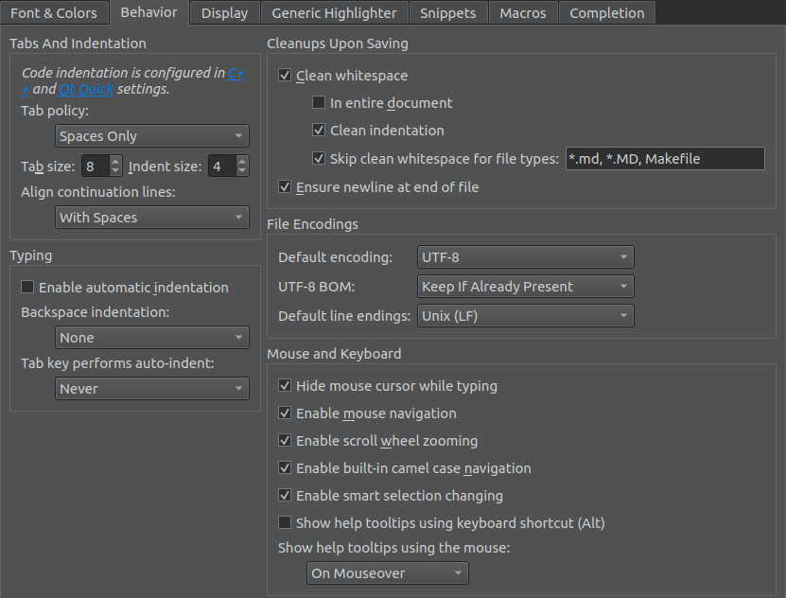Open the UTF-8 BOM dropdown

pyautogui.click(x=525, y=287)
